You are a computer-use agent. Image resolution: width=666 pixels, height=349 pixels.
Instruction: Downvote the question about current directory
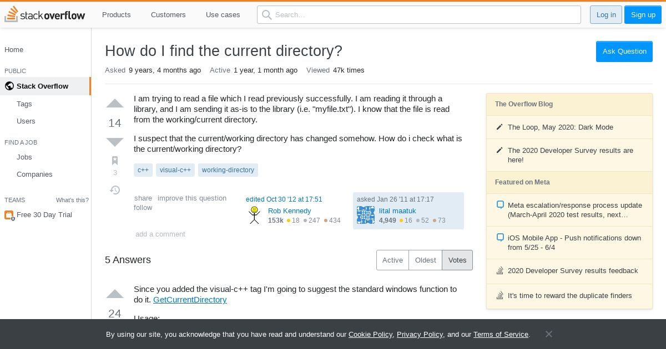coord(115,142)
